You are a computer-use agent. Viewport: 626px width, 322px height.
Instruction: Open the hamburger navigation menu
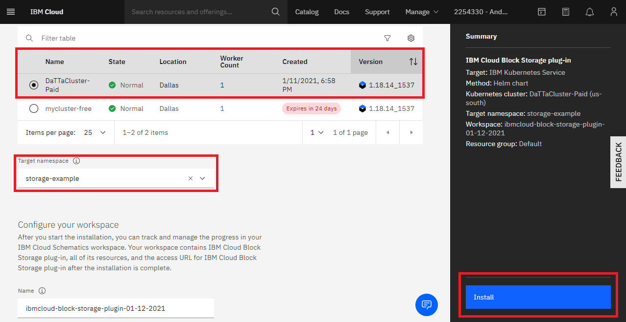pyautogui.click(x=11, y=12)
